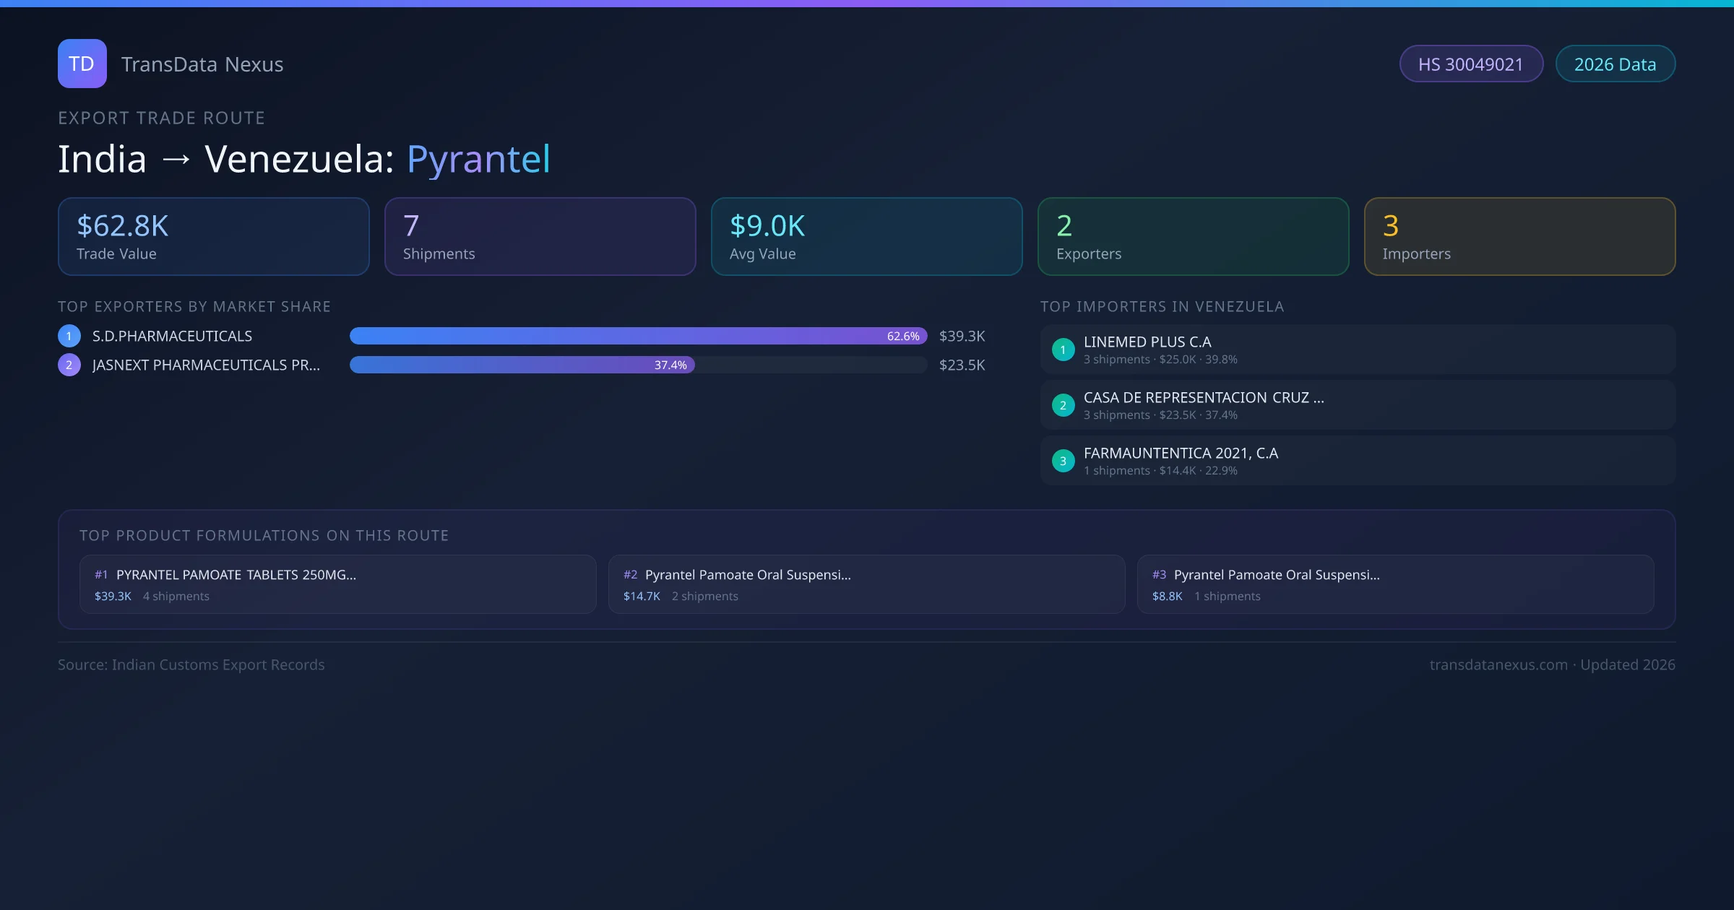Open the #2 Pyrantel Pamoate Oral Suspension card
The image size is (1734, 910).
pyautogui.click(x=866, y=584)
